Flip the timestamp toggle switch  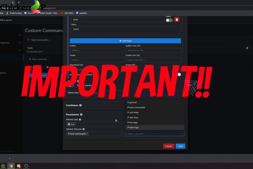coord(179,74)
